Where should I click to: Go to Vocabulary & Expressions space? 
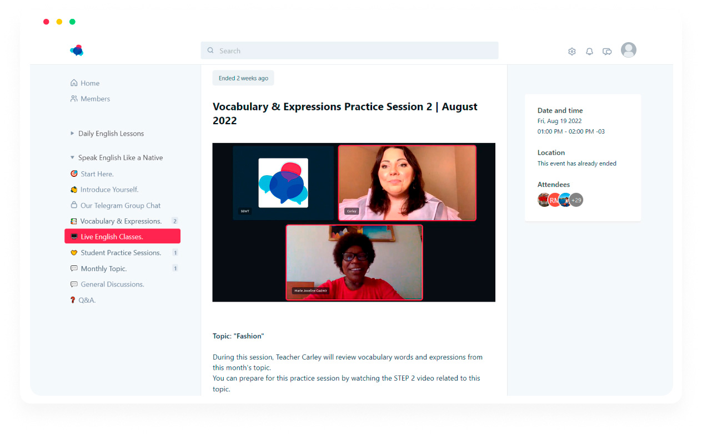tap(121, 221)
